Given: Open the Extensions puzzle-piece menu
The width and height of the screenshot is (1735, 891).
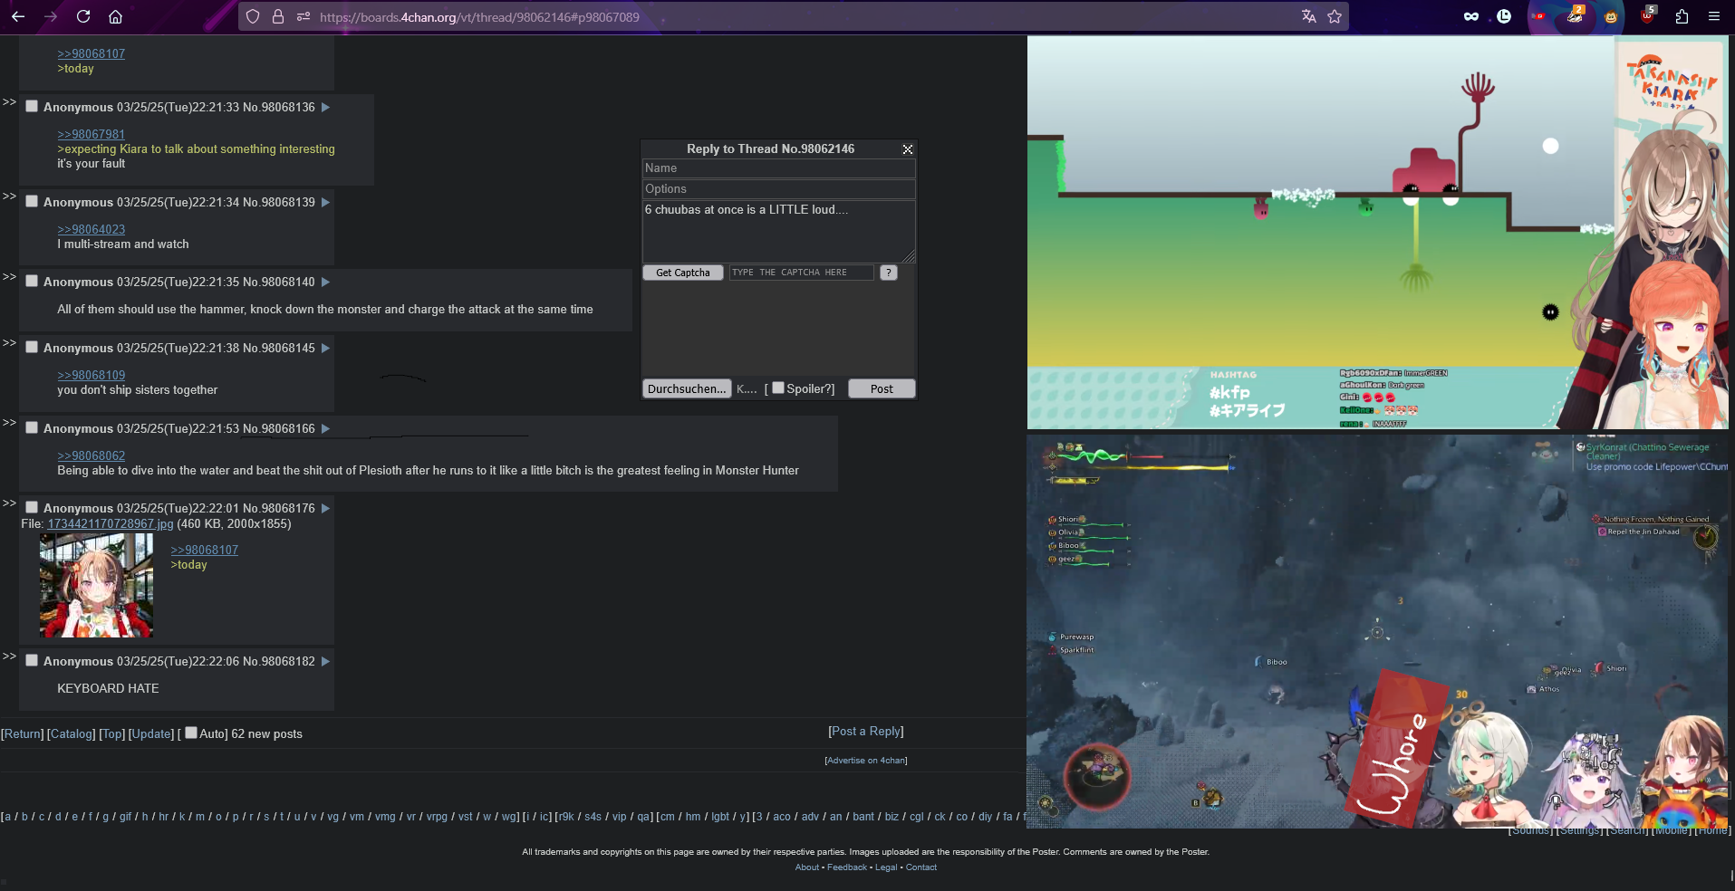Looking at the screenshot, I should [x=1682, y=16].
